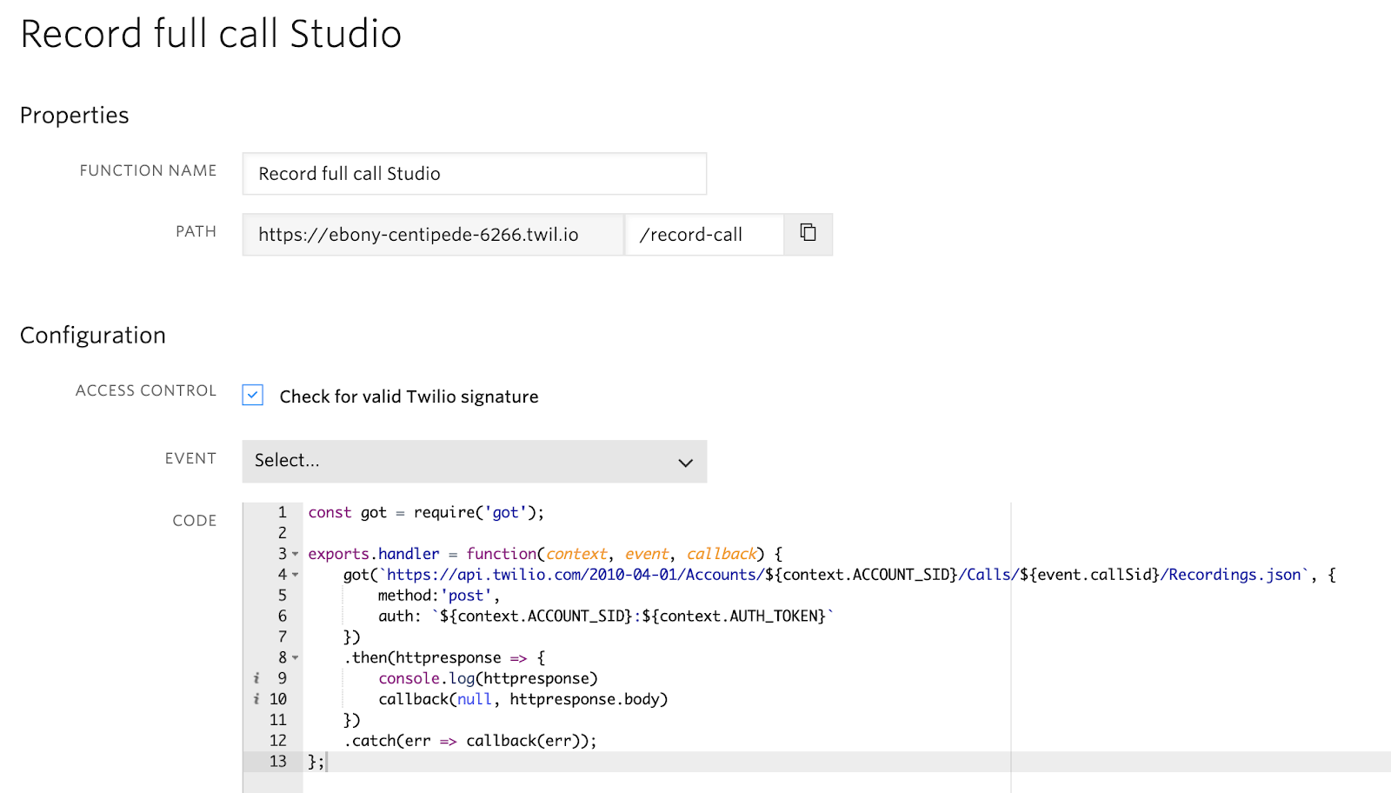Image resolution: width=1391 pixels, height=793 pixels.
Task: Click the domain 'https://ebony-centipede-6266.twil.io' field
Action: pos(433,235)
